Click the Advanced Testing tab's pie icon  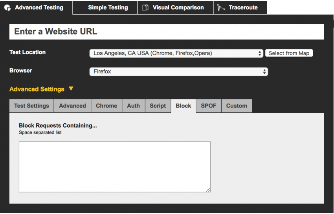coord(7,8)
